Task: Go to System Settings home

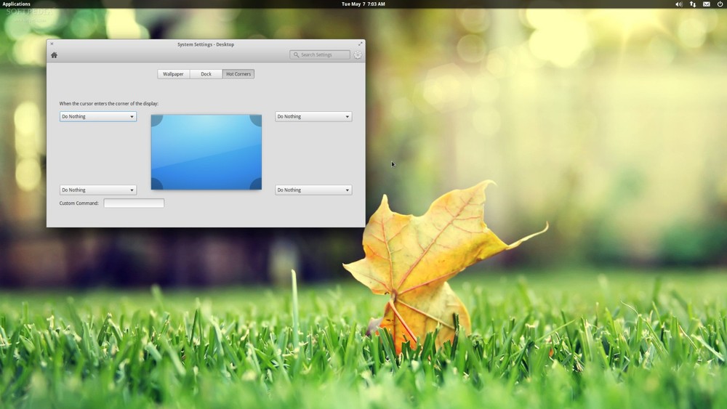Action: point(54,55)
